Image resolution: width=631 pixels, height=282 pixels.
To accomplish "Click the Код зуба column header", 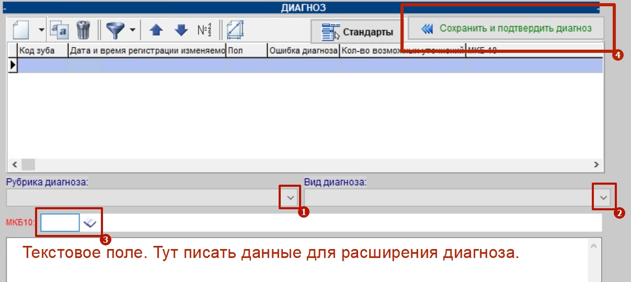I will pyautogui.click(x=43, y=51).
